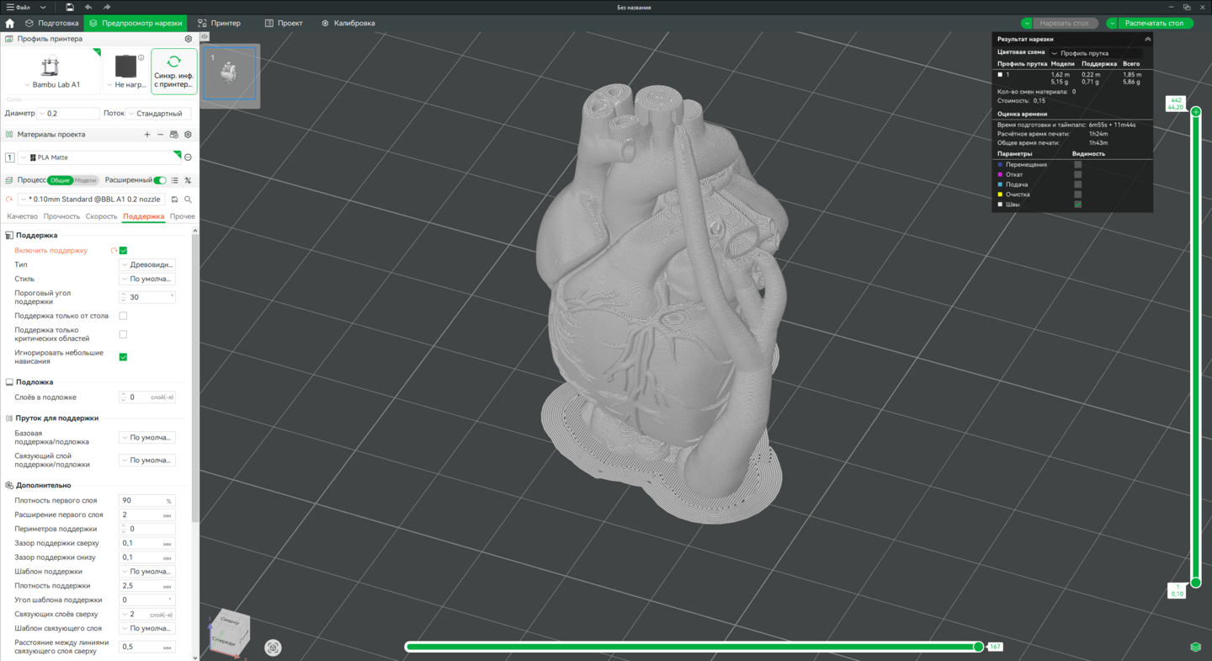Save the 0.10mm Standard process preset
Image resolution: width=1212 pixels, height=661 pixels.
[x=174, y=200]
